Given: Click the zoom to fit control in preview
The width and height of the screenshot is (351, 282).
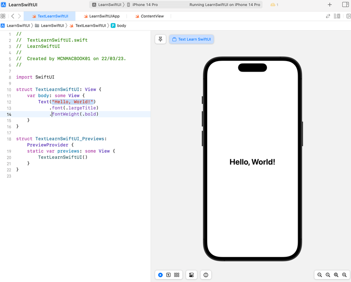Looking at the screenshot, I should (x=336, y=275).
